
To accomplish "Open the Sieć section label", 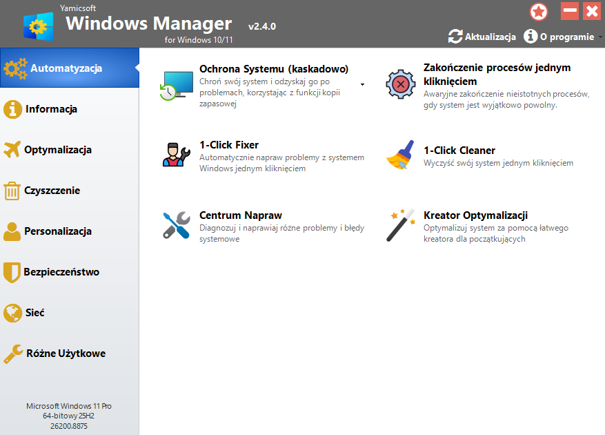I will [x=34, y=313].
